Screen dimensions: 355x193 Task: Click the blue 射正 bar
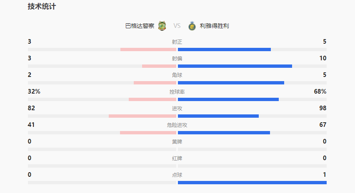pyautogui.click(x=224, y=49)
